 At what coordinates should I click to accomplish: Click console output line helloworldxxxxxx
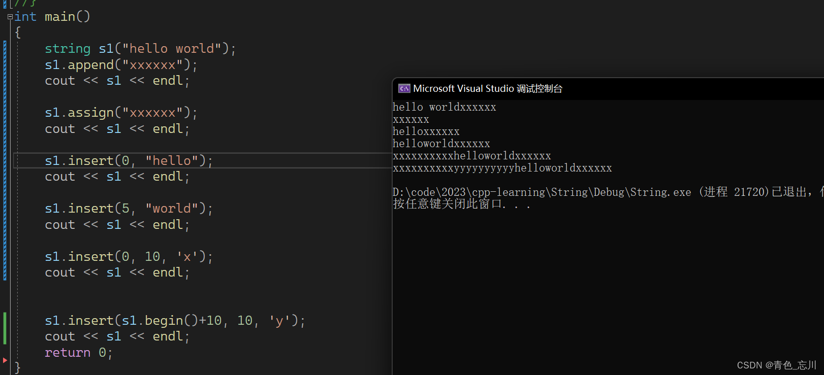441,144
